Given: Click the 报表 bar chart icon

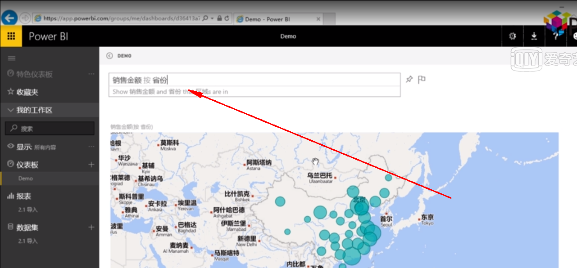Looking at the screenshot, I should pyautogui.click(x=11, y=196).
